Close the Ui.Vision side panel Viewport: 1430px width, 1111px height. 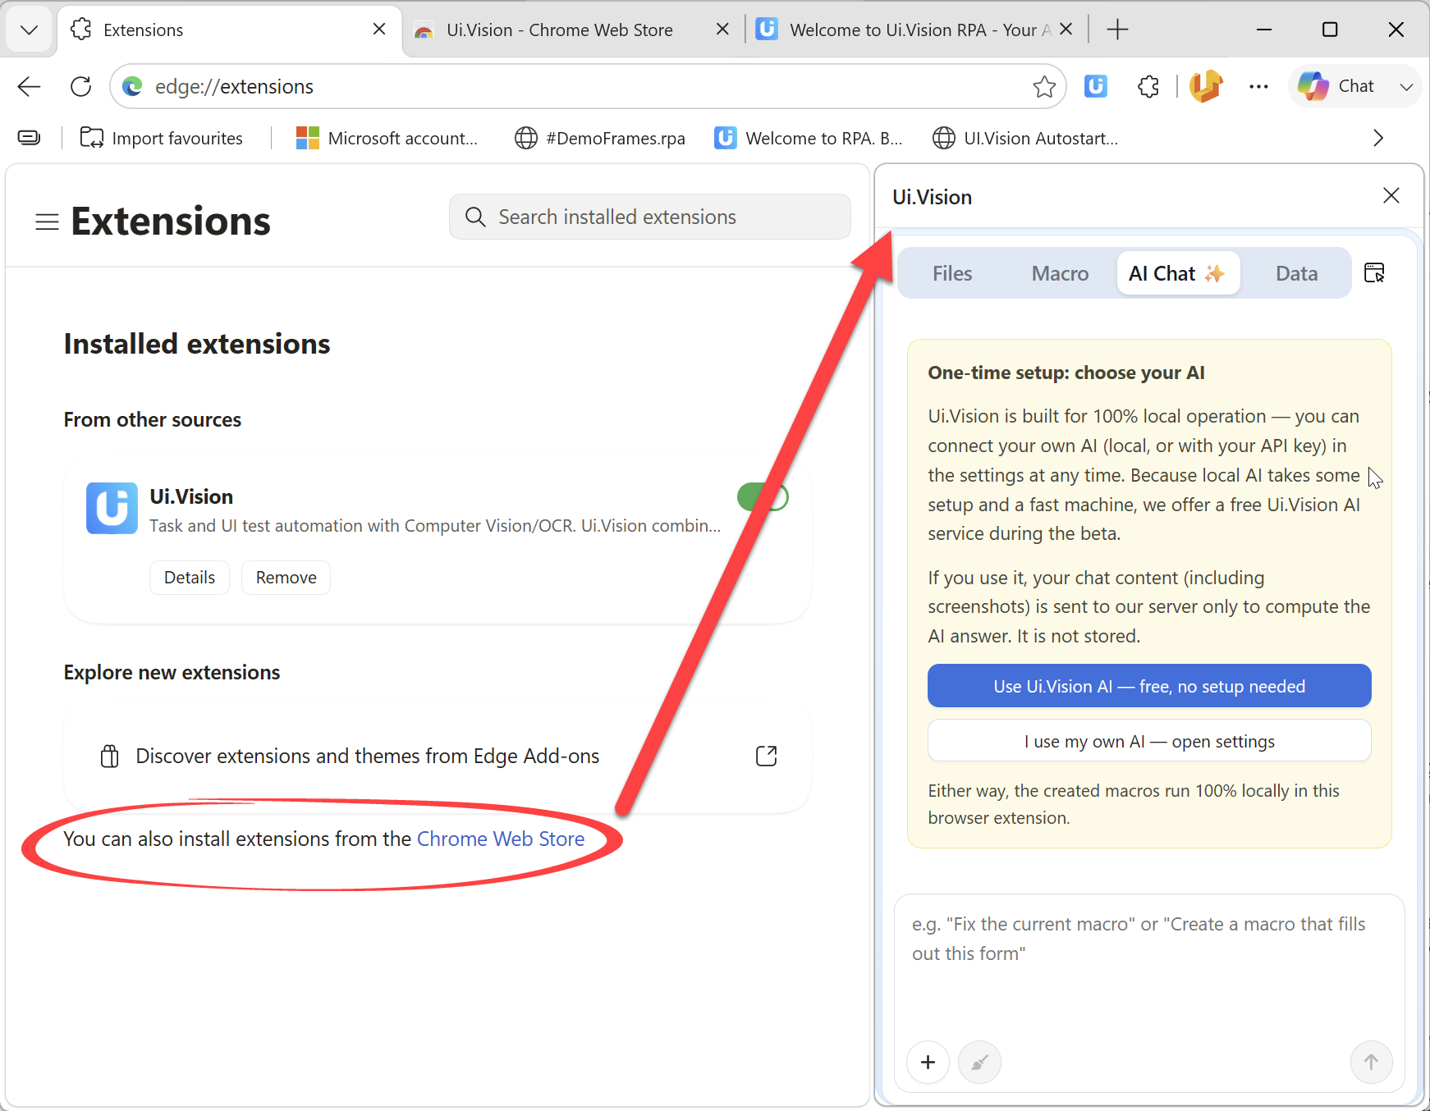click(1391, 195)
